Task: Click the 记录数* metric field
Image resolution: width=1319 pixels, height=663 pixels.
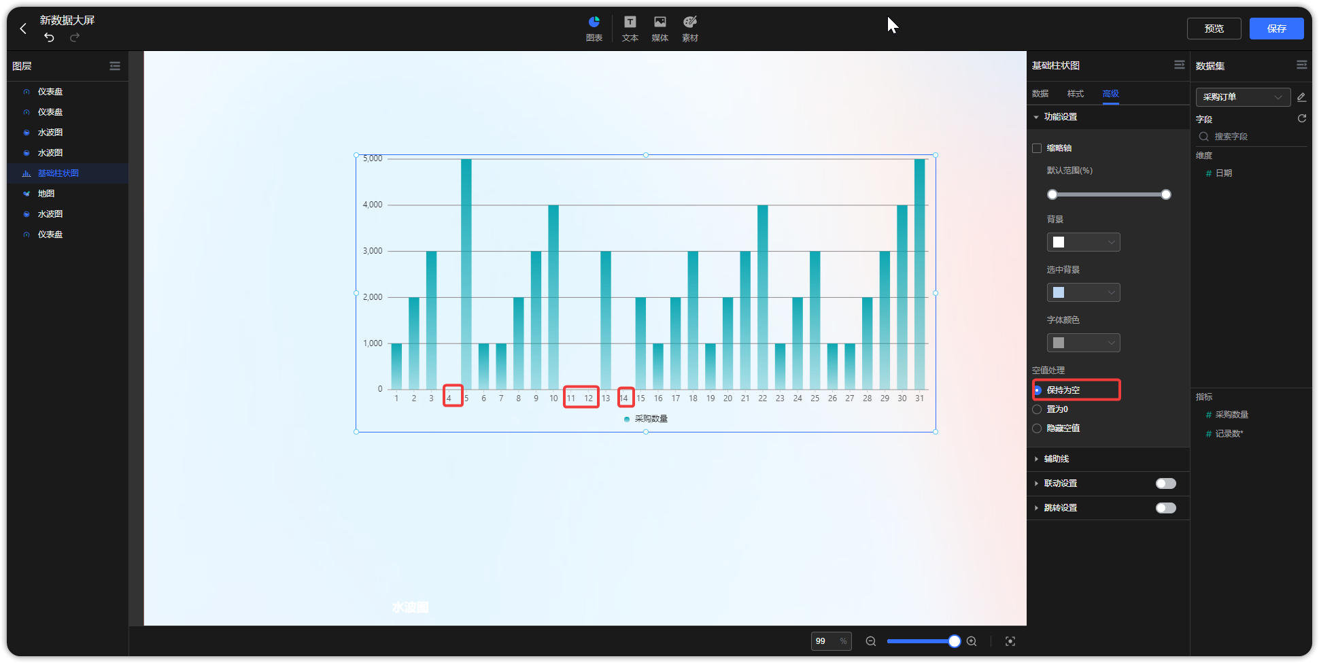Action: click(x=1229, y=434)
